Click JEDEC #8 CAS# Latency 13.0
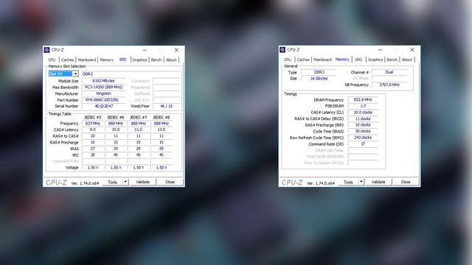This screenshot has height=265, width=472. tap(162, 130)
